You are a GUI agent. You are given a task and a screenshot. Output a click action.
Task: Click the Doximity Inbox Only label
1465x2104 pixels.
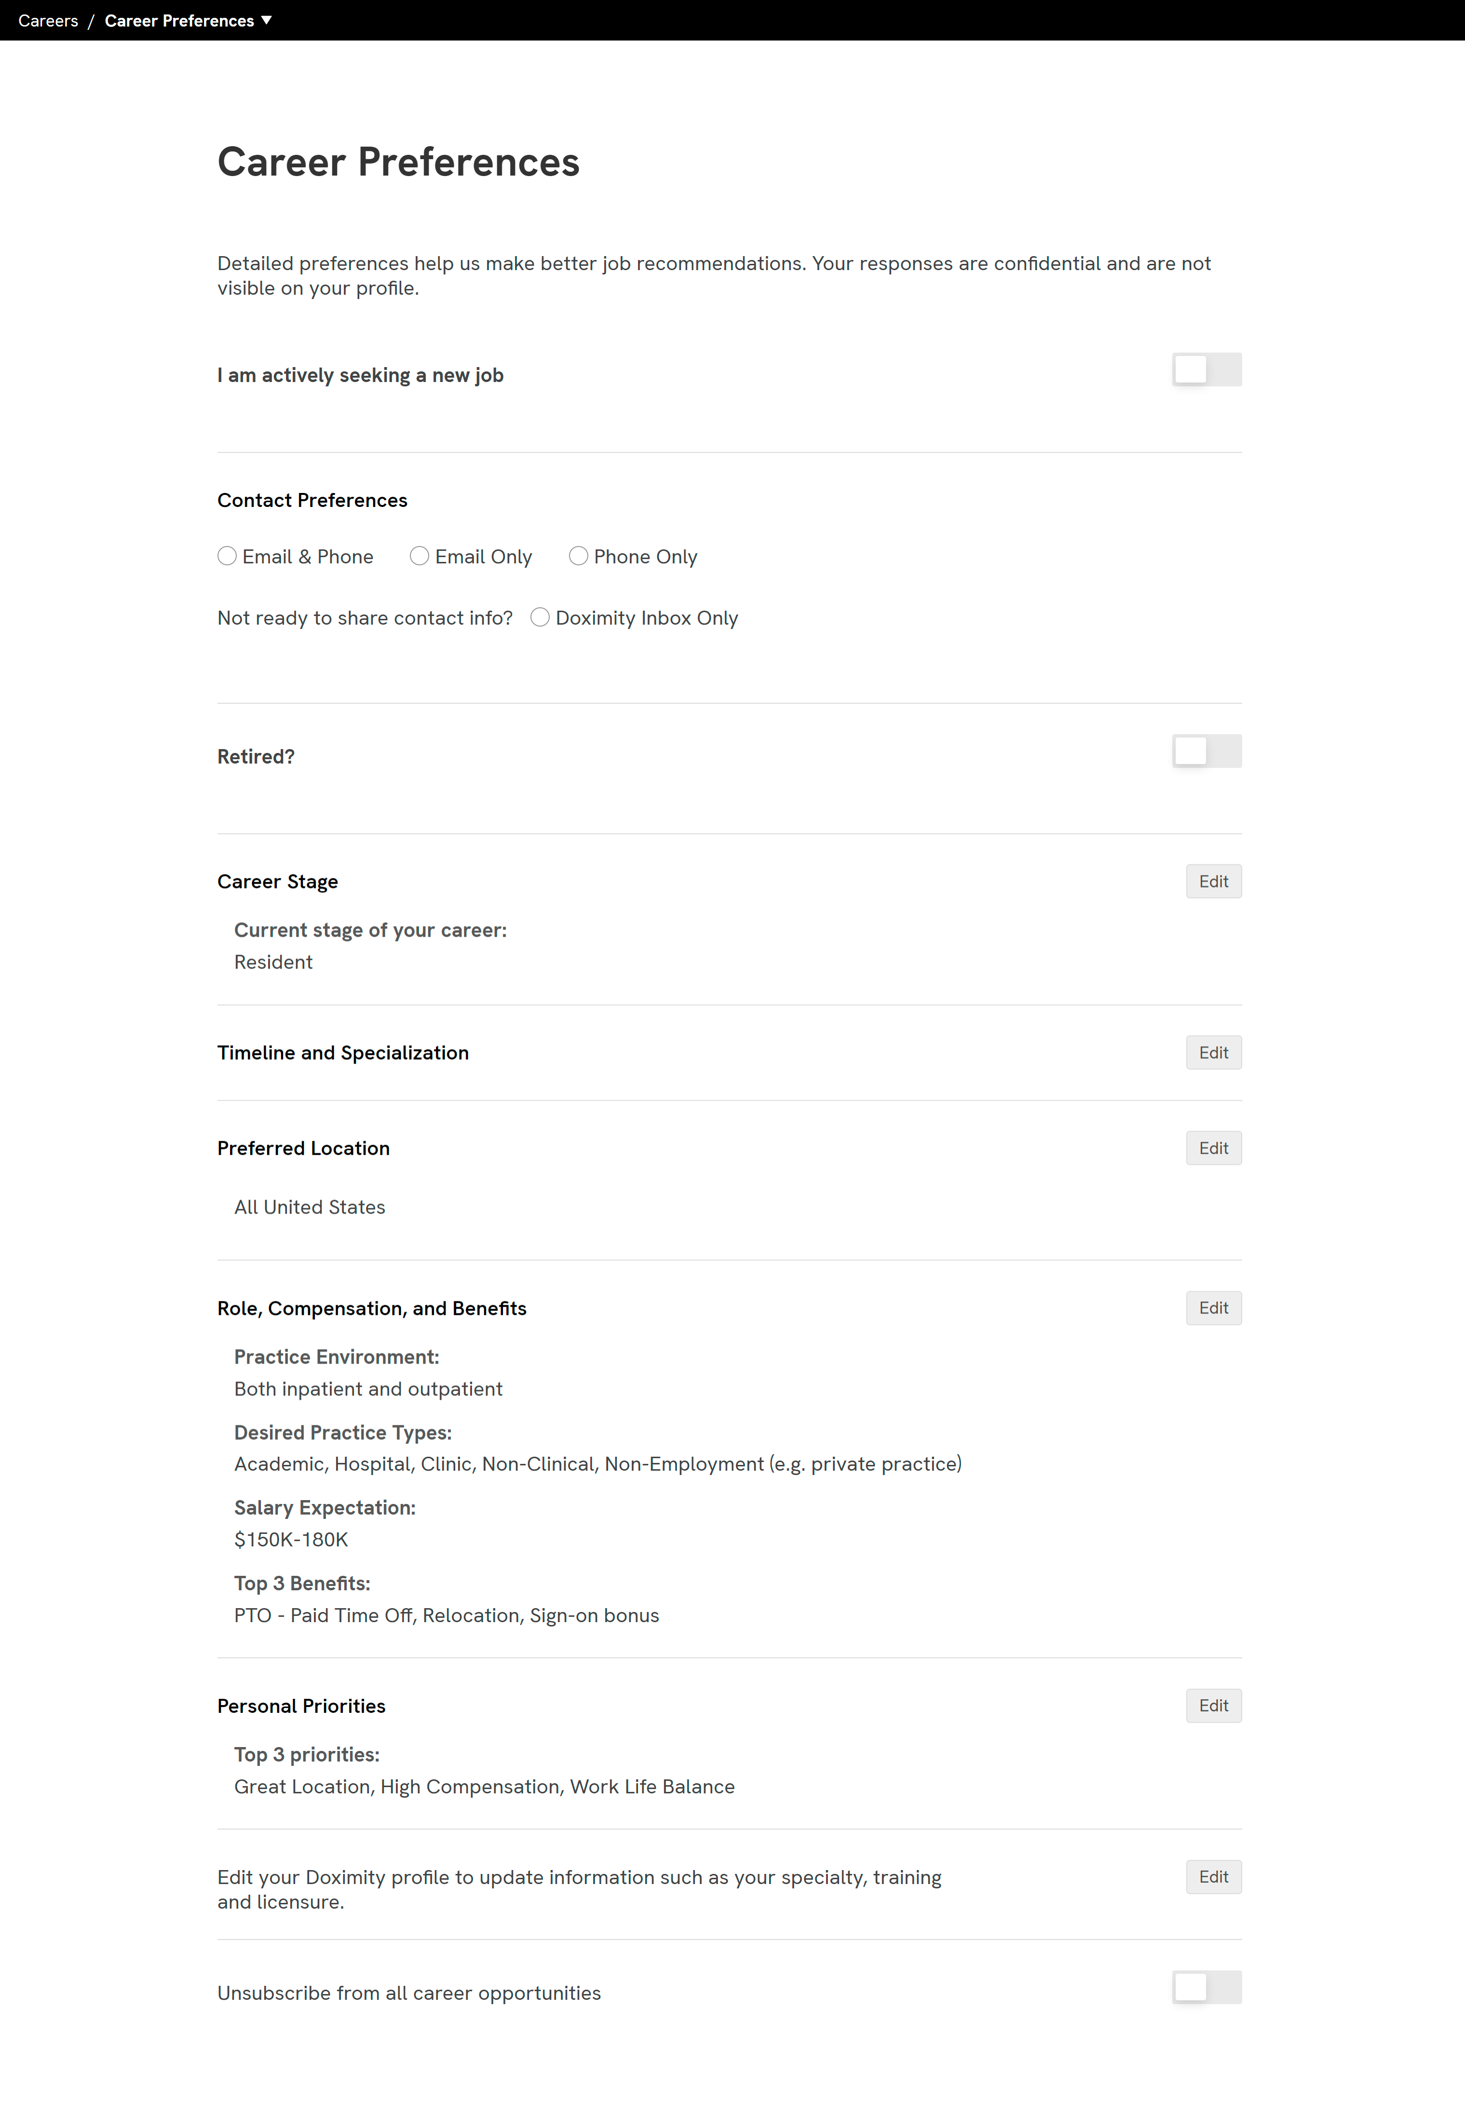click(647, 617)
